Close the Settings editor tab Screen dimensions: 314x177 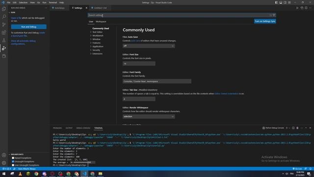pyautogui.click(x=86, y=8)
